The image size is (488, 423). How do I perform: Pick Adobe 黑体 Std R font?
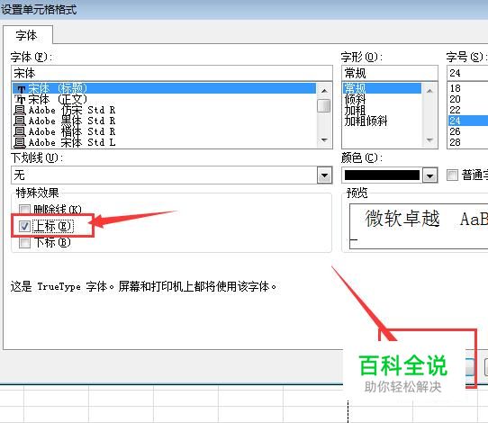(164, 121)
